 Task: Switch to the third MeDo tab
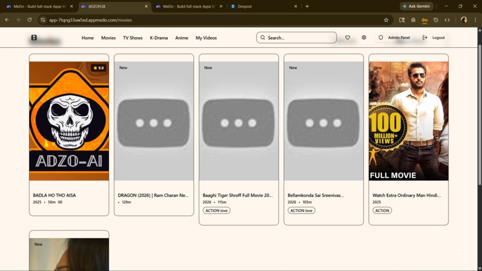(188, 6)
